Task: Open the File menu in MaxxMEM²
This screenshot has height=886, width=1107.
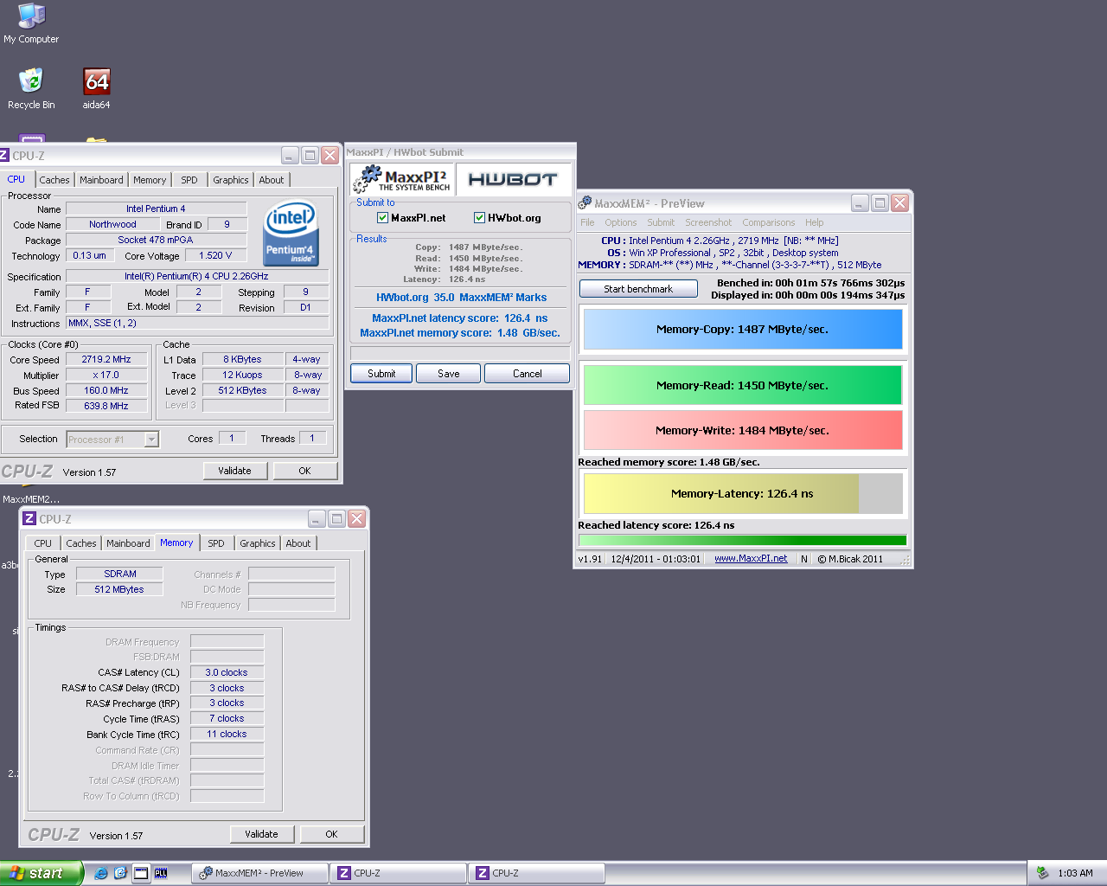Action: 587,222
